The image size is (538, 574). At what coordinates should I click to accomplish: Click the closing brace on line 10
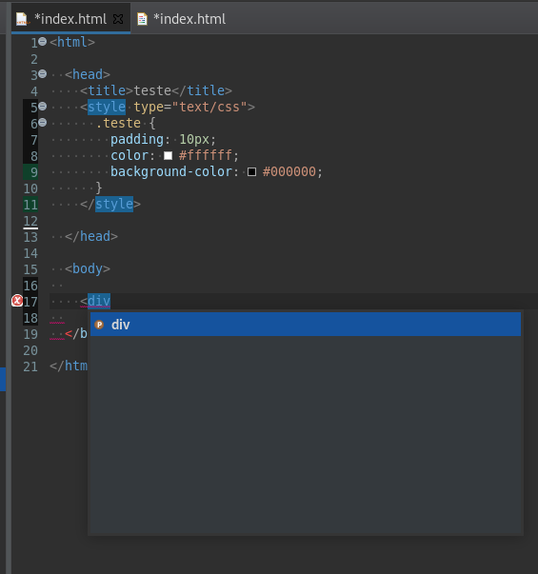[x=99, y=188]
